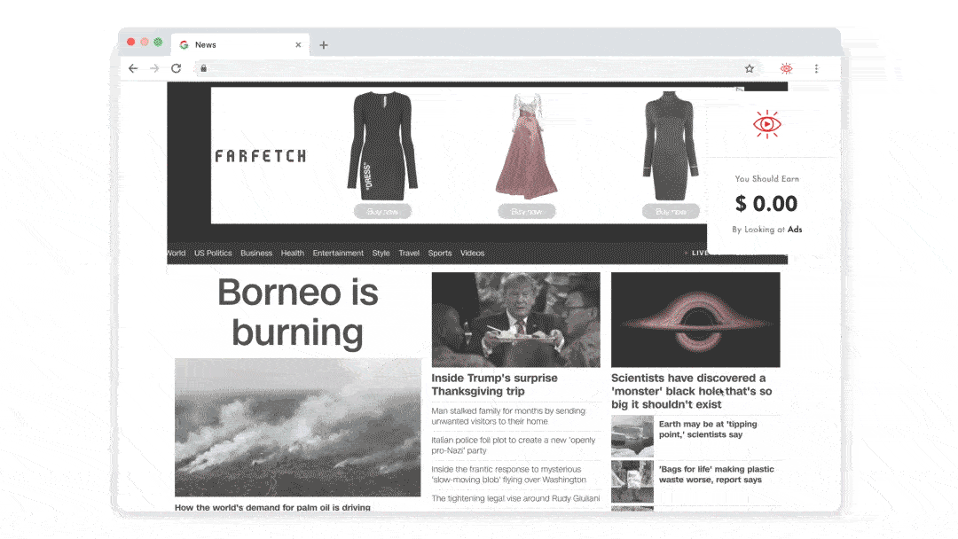Open the Earth tipping point thumbnail

coord(632,436)
